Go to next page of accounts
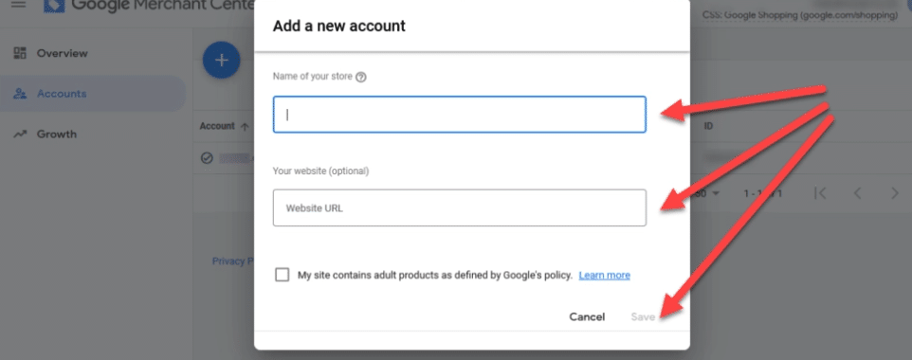This screenshot has height=360, width=912. pos(895,193)
